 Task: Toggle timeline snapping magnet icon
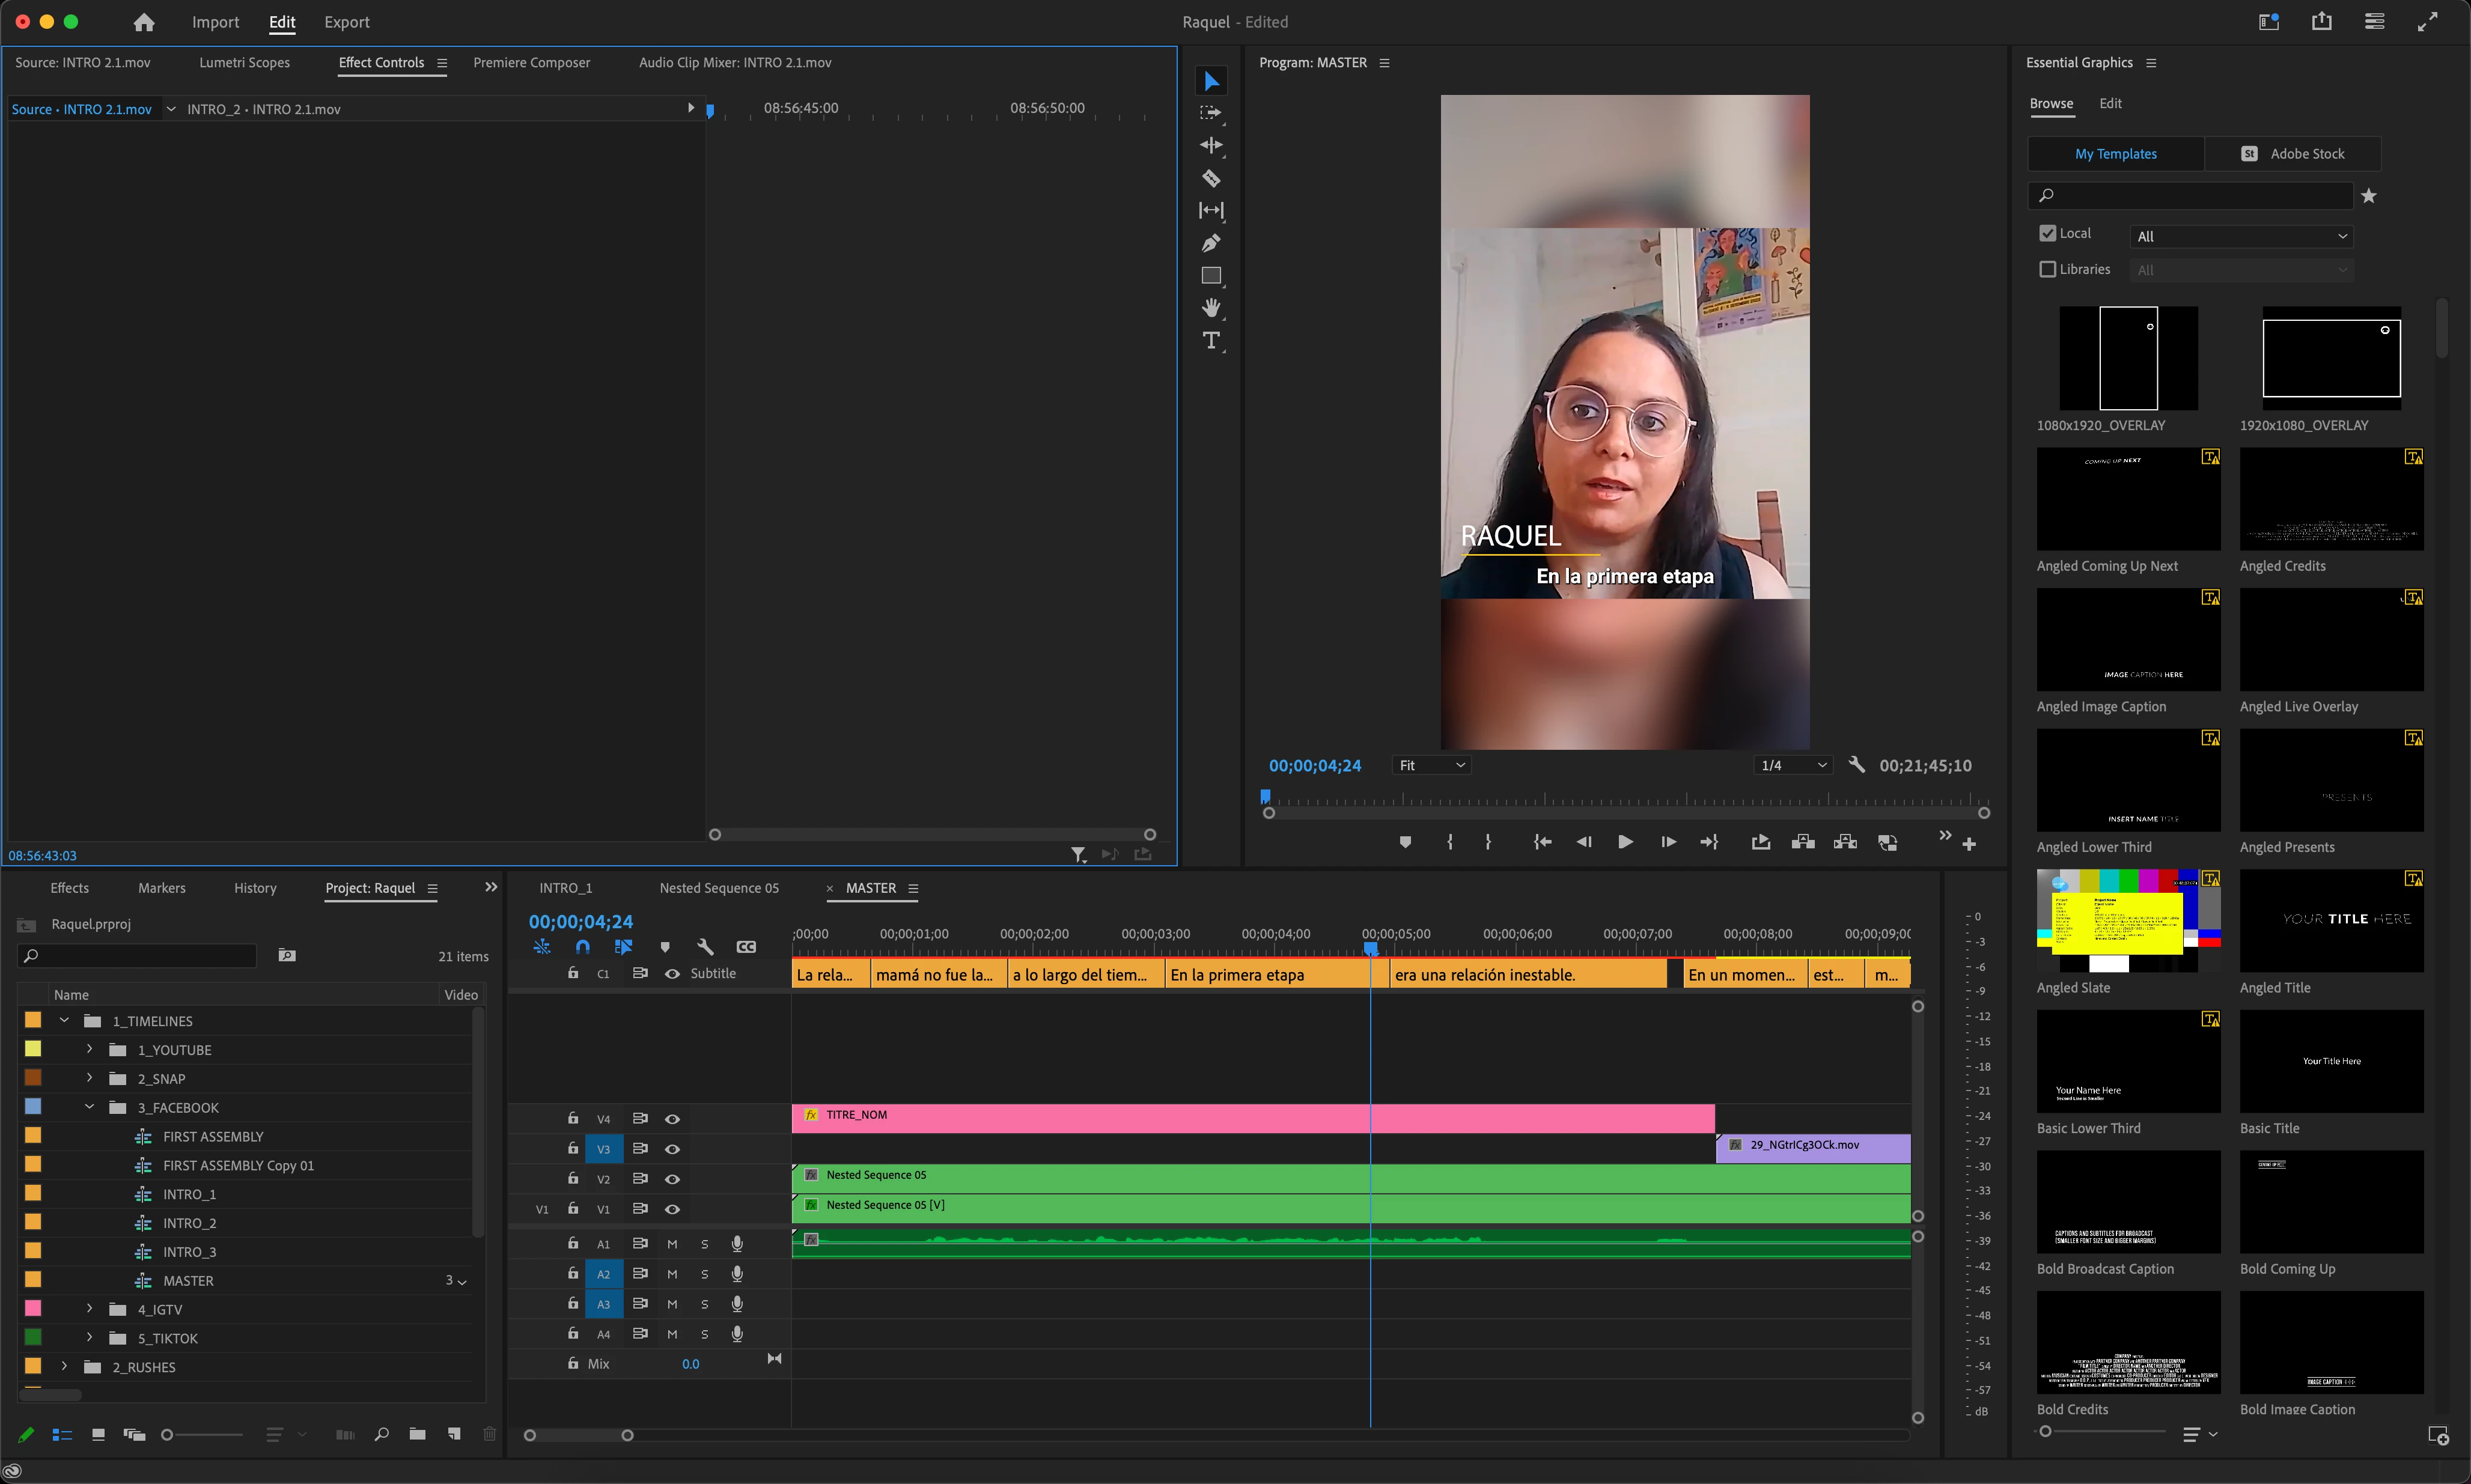[x=583, y=946]
